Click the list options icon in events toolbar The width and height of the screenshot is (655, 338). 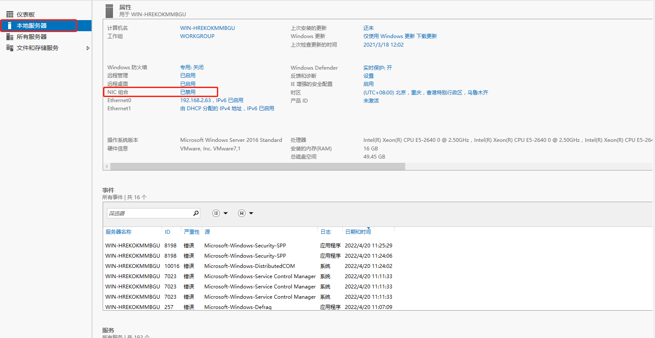coord(216,213)
